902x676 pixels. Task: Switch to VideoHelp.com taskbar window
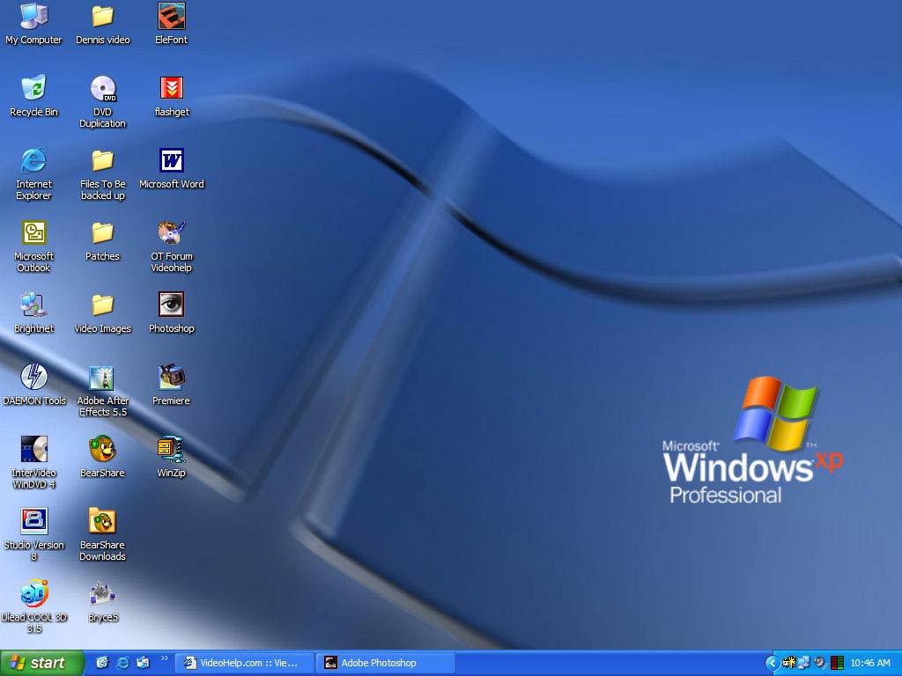coord(244,663)
